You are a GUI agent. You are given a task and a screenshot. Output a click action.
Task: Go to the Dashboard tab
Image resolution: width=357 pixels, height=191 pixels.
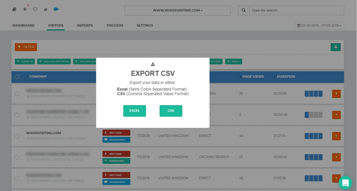pos(23,25)
